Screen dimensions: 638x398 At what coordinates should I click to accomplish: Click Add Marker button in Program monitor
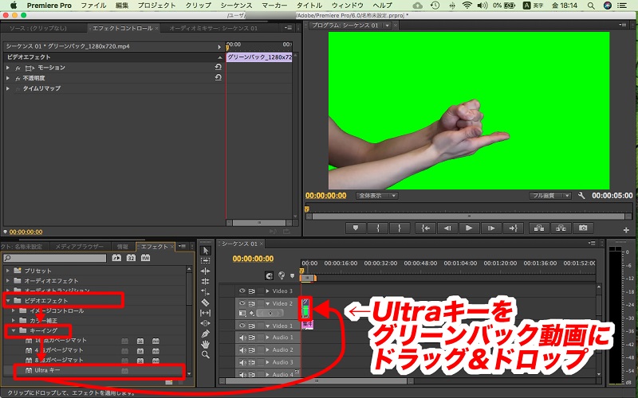coord(356,228)
